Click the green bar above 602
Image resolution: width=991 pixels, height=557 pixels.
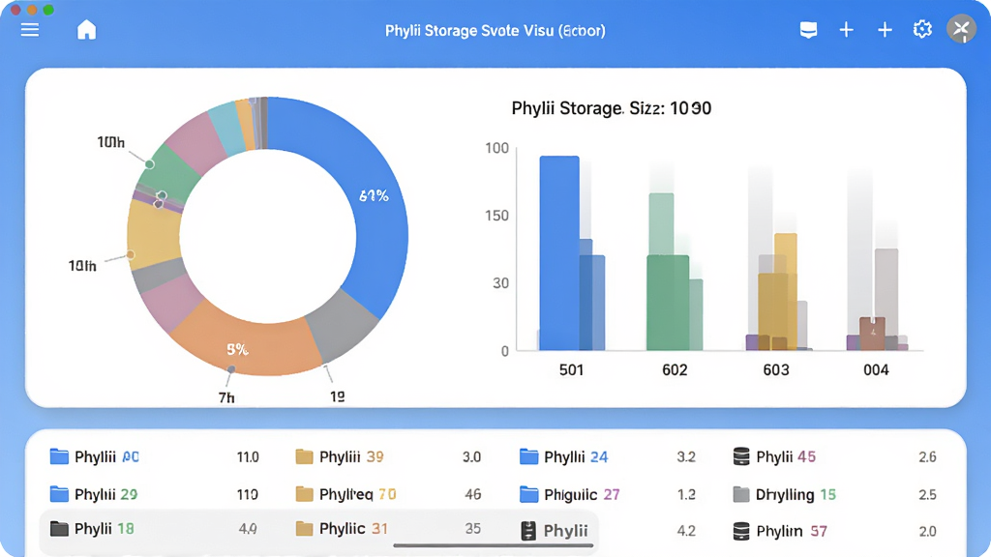tap(668, 303)
